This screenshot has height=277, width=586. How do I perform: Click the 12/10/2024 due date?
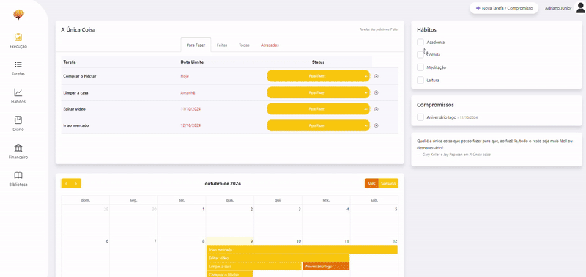[190, 125]
